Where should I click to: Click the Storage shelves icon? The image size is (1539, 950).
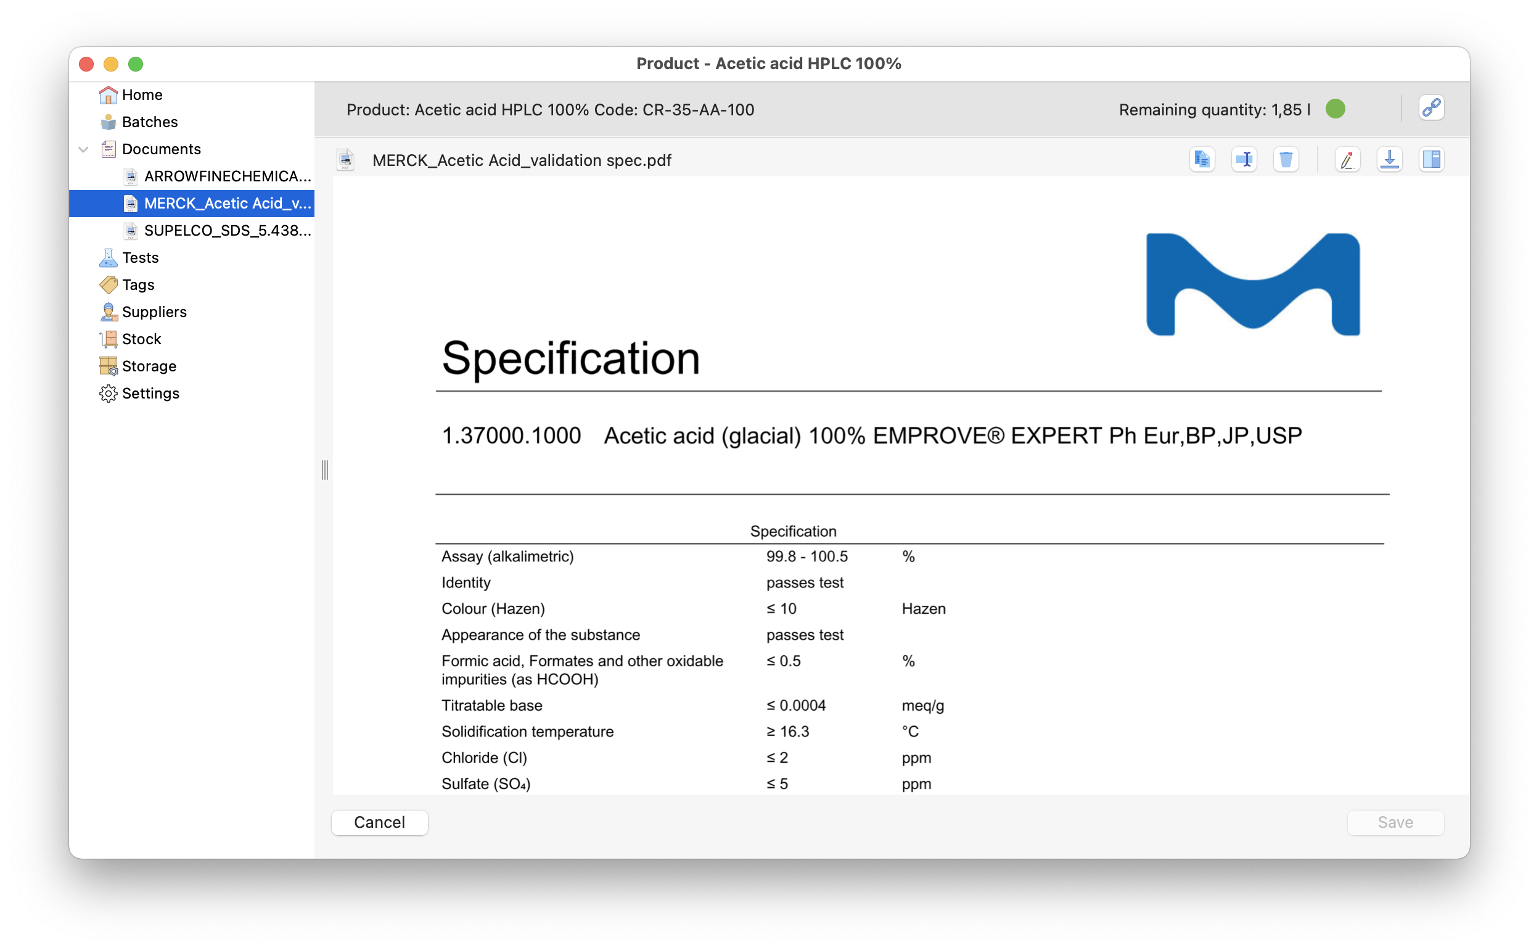pos(108,366)
